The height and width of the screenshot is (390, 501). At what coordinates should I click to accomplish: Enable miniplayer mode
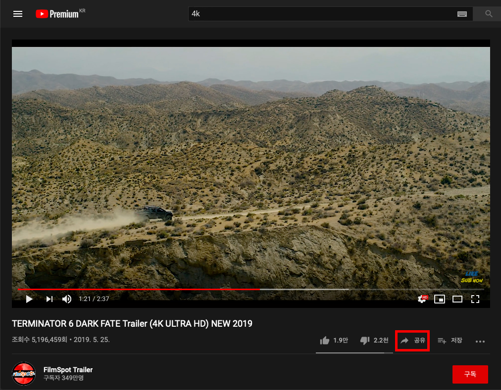tap(439, 299)
